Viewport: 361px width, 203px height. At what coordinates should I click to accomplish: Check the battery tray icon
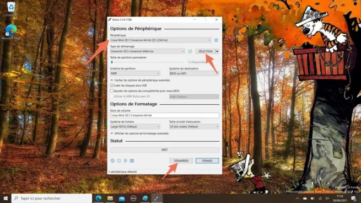pos(312,198)
